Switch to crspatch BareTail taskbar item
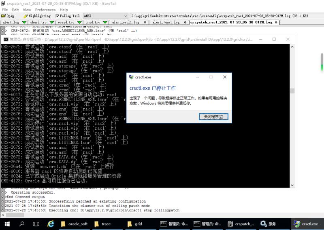 (x=241, y=224)
